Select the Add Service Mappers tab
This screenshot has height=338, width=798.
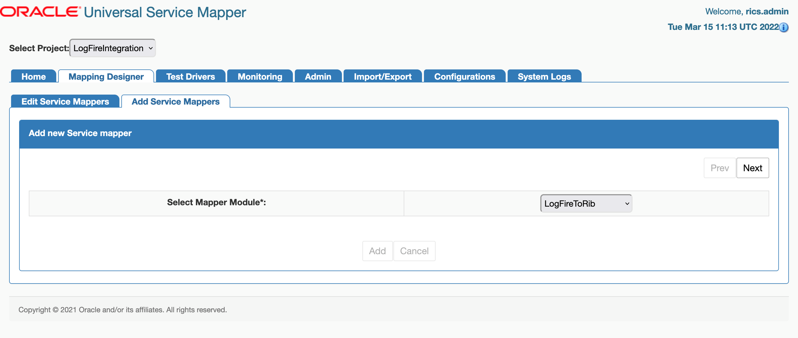pyautogui.click(x=175, y=102)
